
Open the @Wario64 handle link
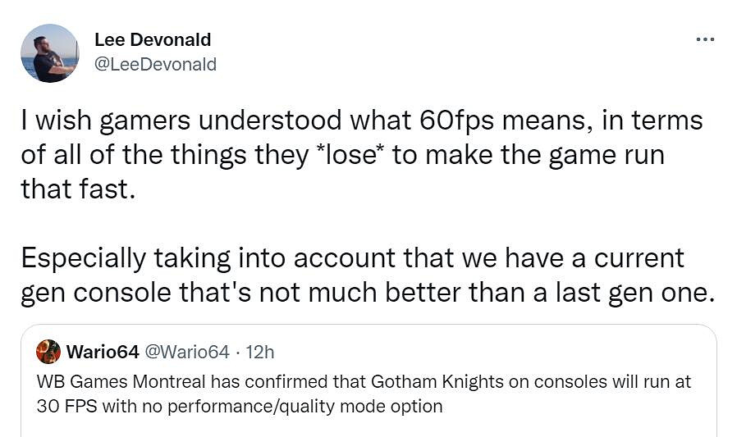pyautogui.click(x=187, y=353)
